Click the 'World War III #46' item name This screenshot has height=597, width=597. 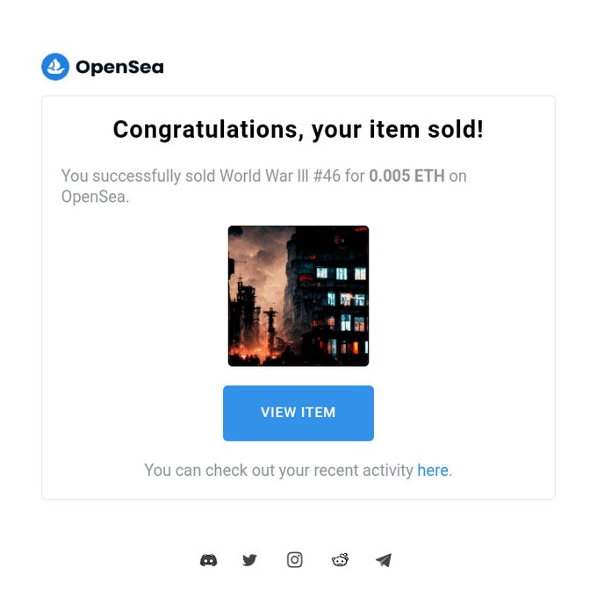click(280, 176)
